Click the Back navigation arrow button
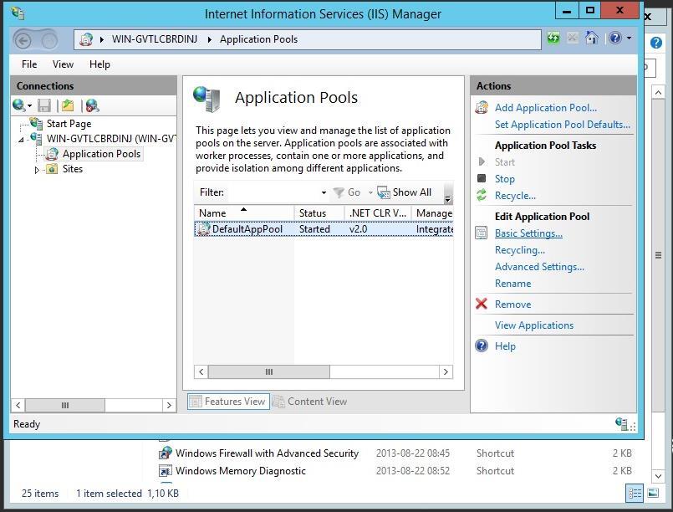Image resolution: width=673 pixels, height=512 pixels. [x=23, y=41]
